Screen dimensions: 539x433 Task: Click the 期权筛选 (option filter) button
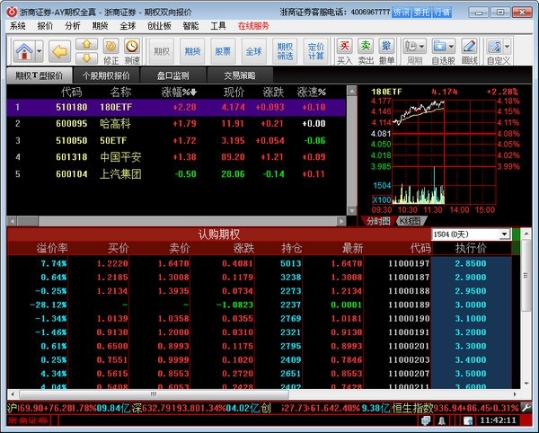click(x=285, y=51)
